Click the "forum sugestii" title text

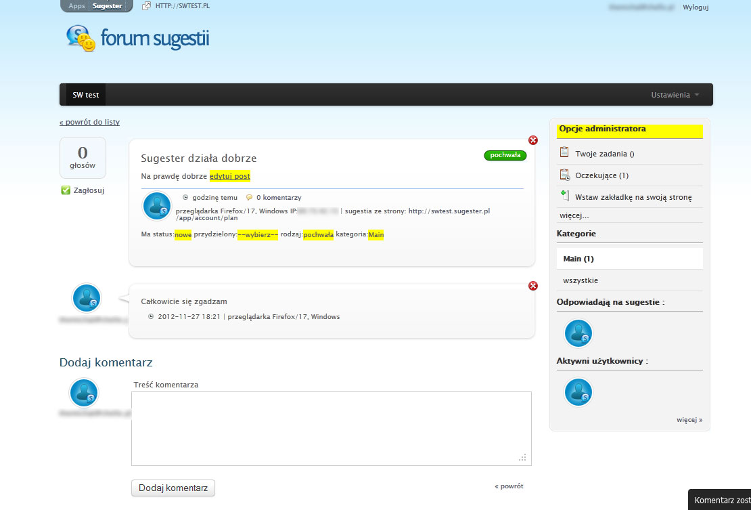click(155, 39)
